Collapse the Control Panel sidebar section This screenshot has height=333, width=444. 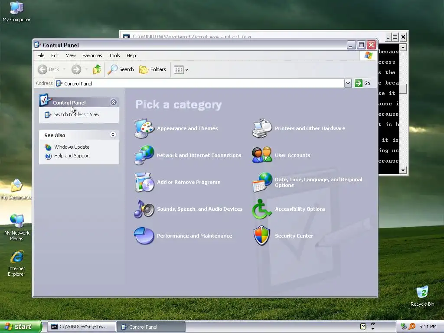tap(114, 102)
